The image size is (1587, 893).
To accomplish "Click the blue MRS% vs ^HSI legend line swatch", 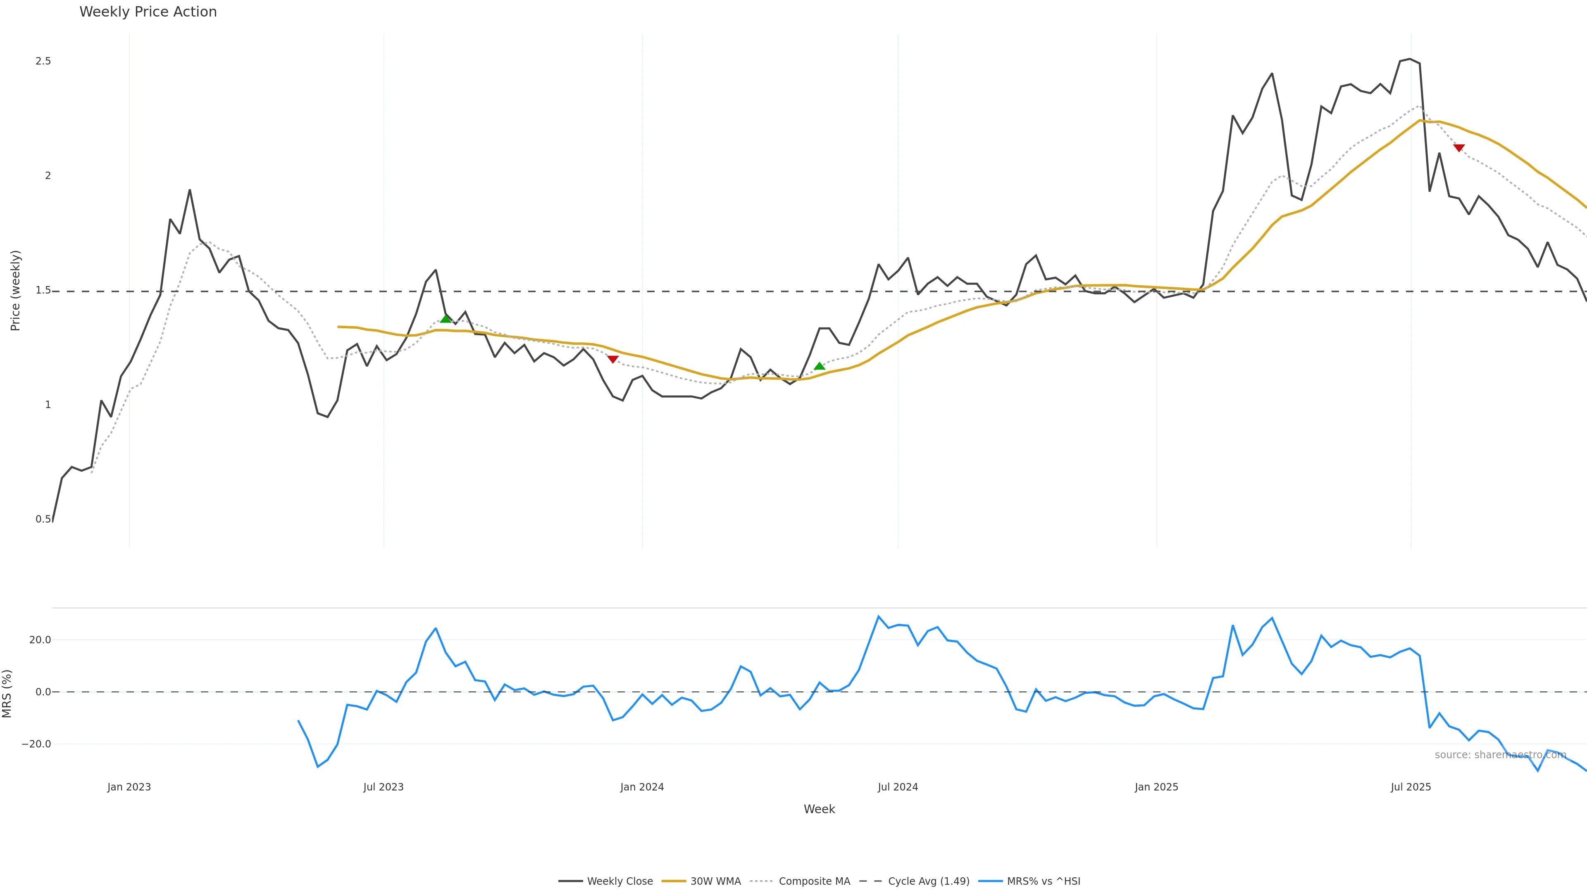I will (x=991, y=881).
